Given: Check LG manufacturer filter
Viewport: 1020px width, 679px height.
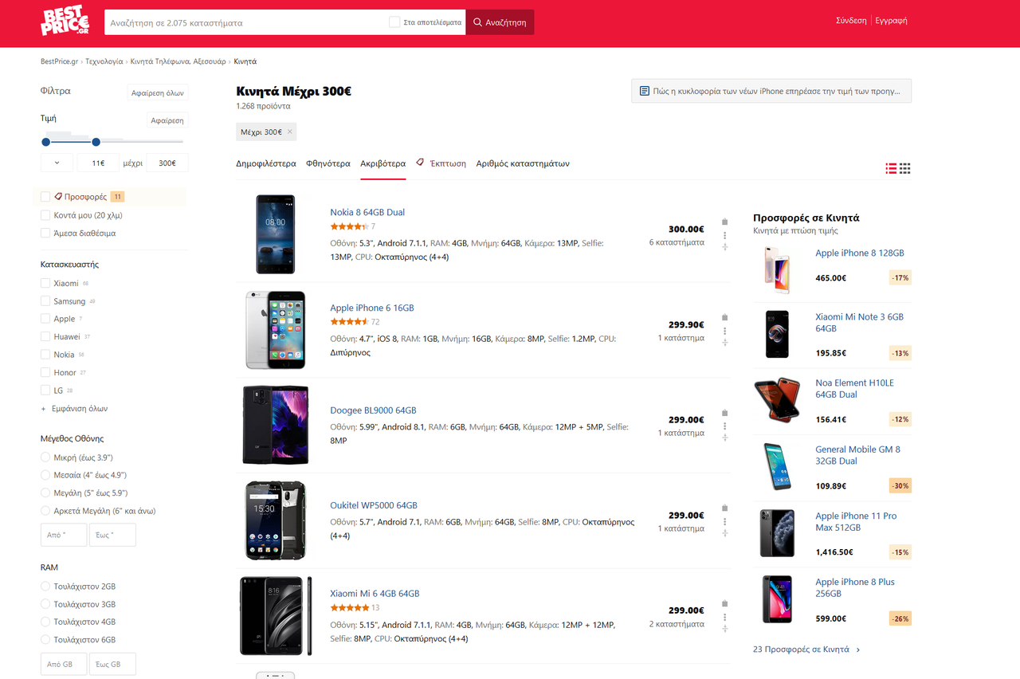Looking at the screenshot, I should (45, 391).
